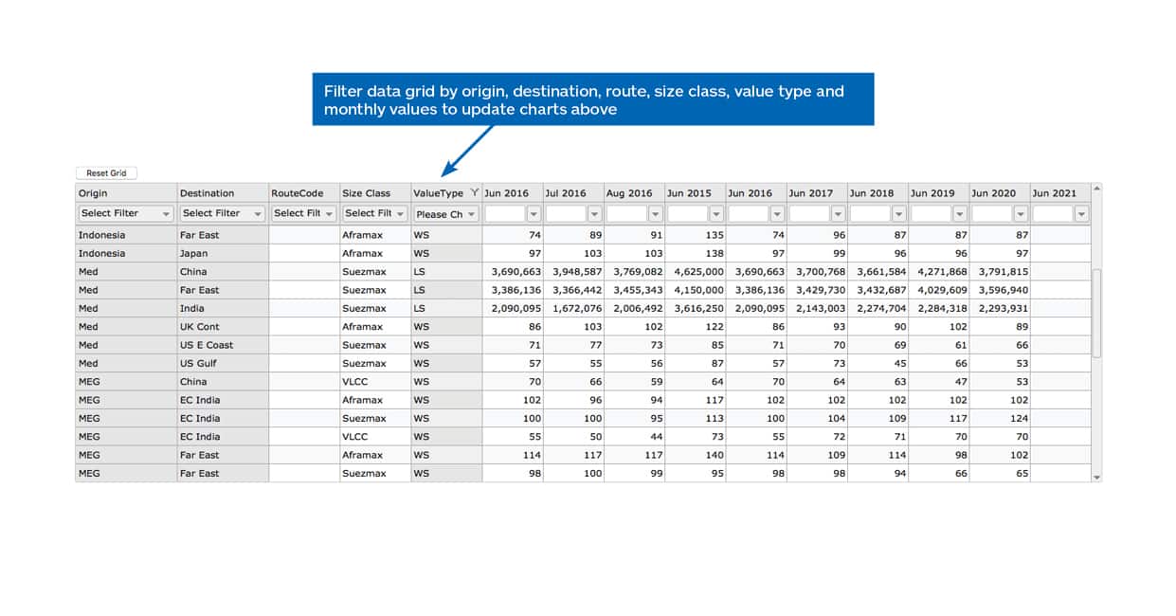Screen dimensions: 1176x616
Task: Click the value 3,769,082
Action: coord(638,272)
